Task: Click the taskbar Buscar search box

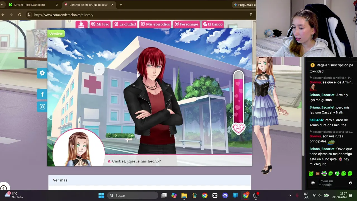Action: [132, 195]
